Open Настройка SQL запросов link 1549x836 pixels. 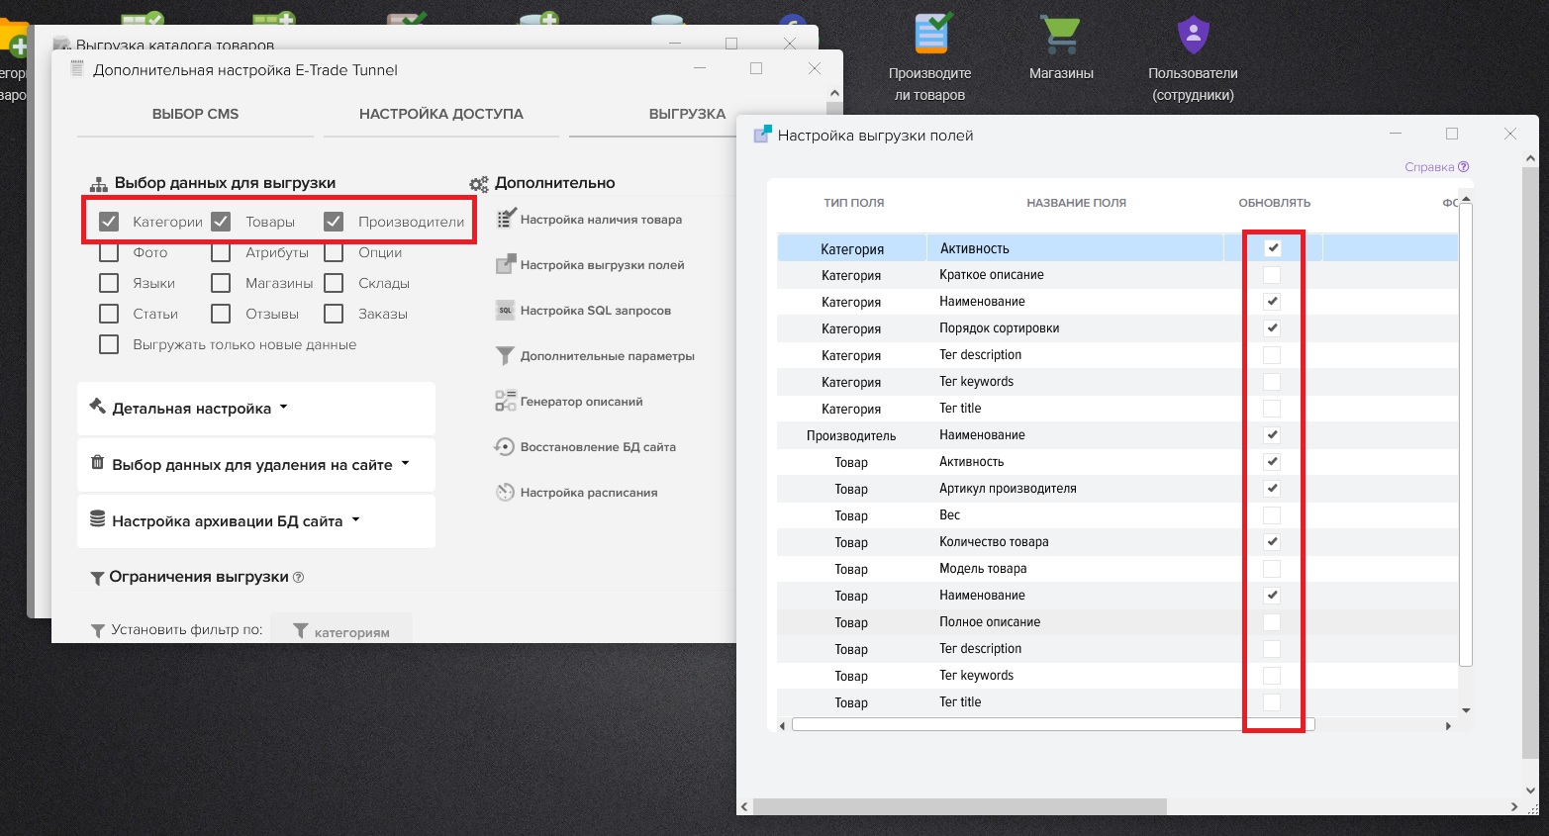point(596,311)
